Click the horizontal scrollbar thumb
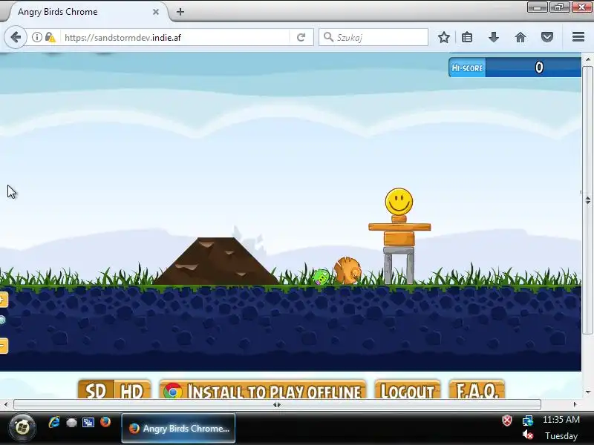594x445 pixels. pos(277,404)
